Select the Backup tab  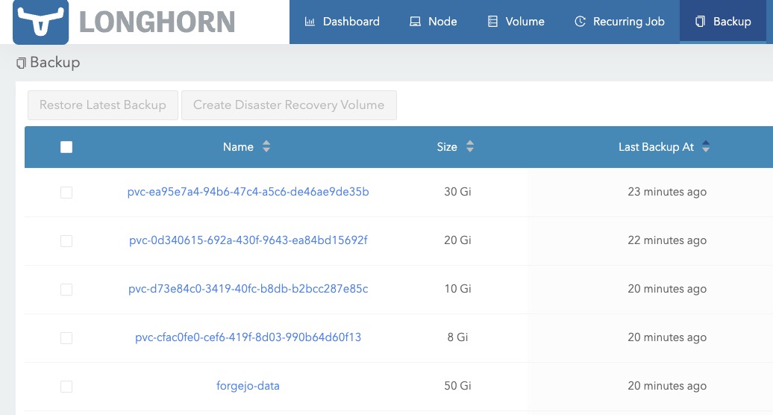[723, 22]
